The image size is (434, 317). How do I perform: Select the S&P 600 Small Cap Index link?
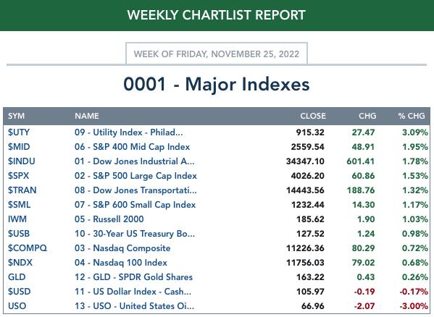(x=135, y=205)
